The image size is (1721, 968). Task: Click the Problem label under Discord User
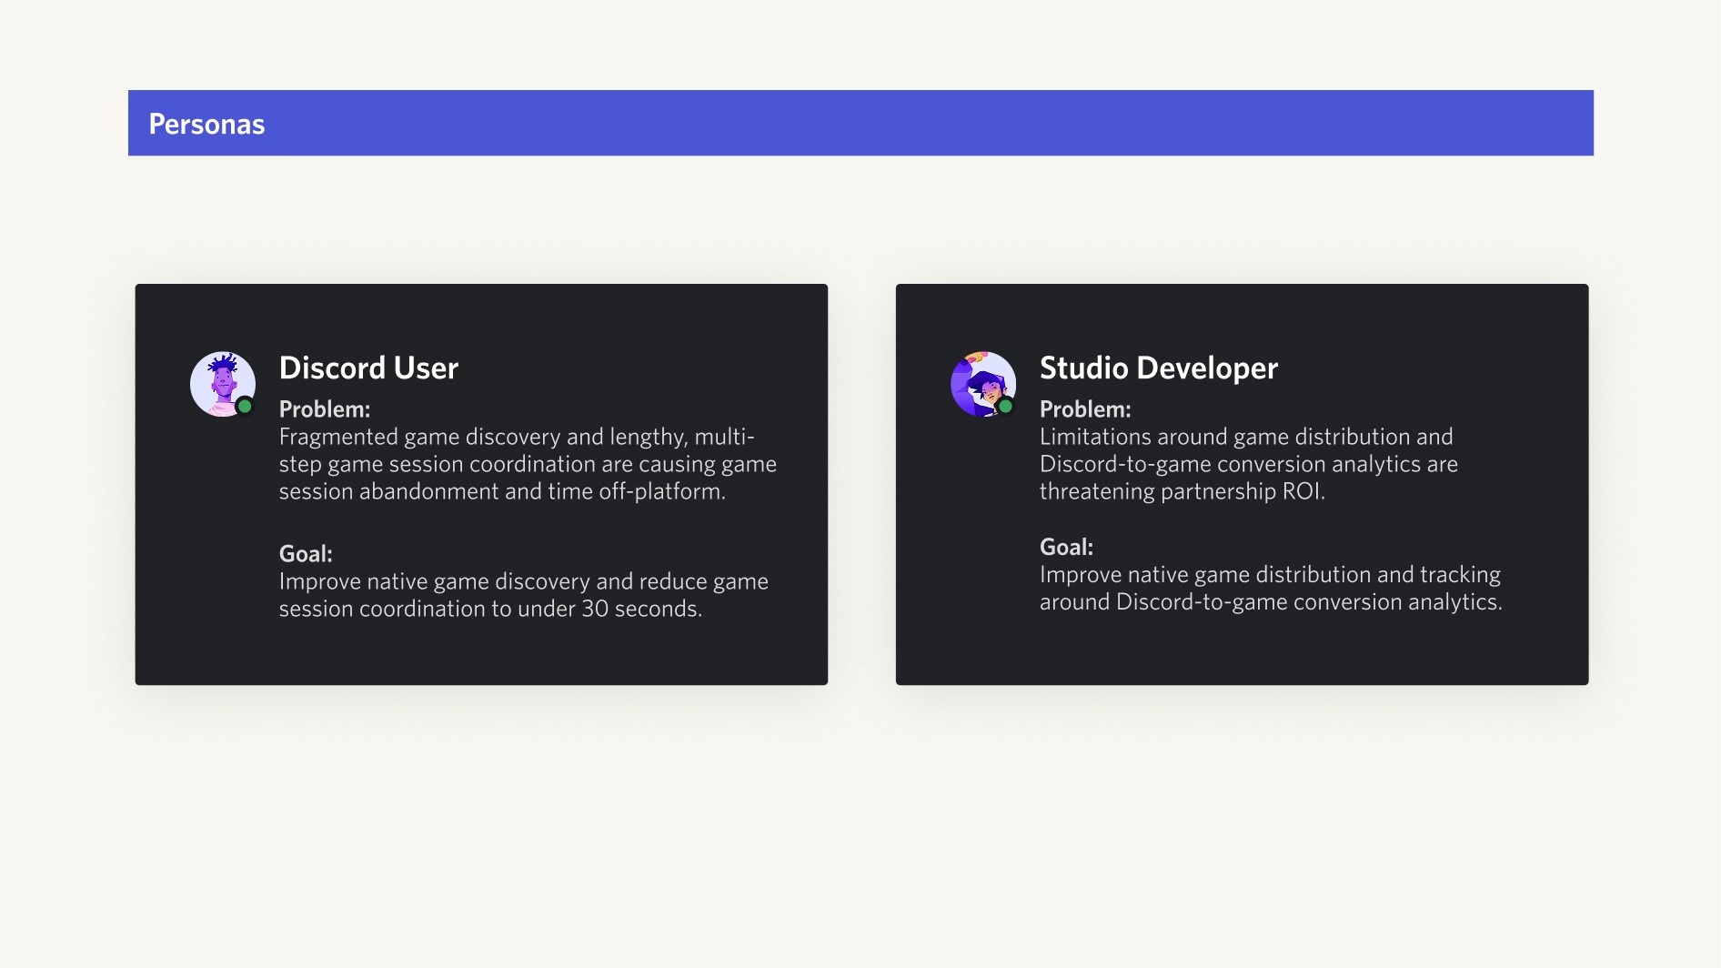pyautogui.click(x=324, y=409)
